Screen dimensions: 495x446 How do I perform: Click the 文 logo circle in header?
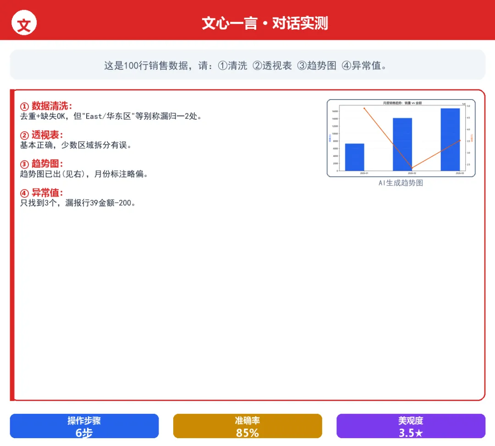click(24, 23)
